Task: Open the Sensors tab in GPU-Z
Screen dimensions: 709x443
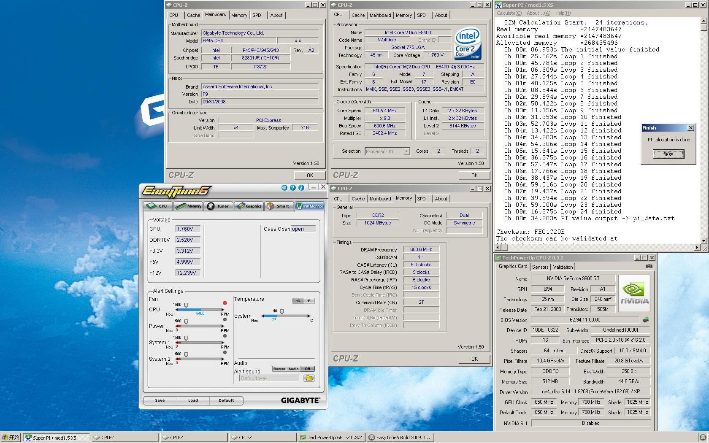Action: 540,267
